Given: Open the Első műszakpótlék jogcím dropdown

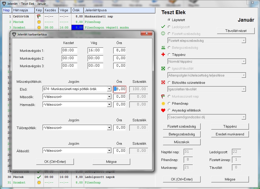Looking at the screenshot, I should [109, 89].
